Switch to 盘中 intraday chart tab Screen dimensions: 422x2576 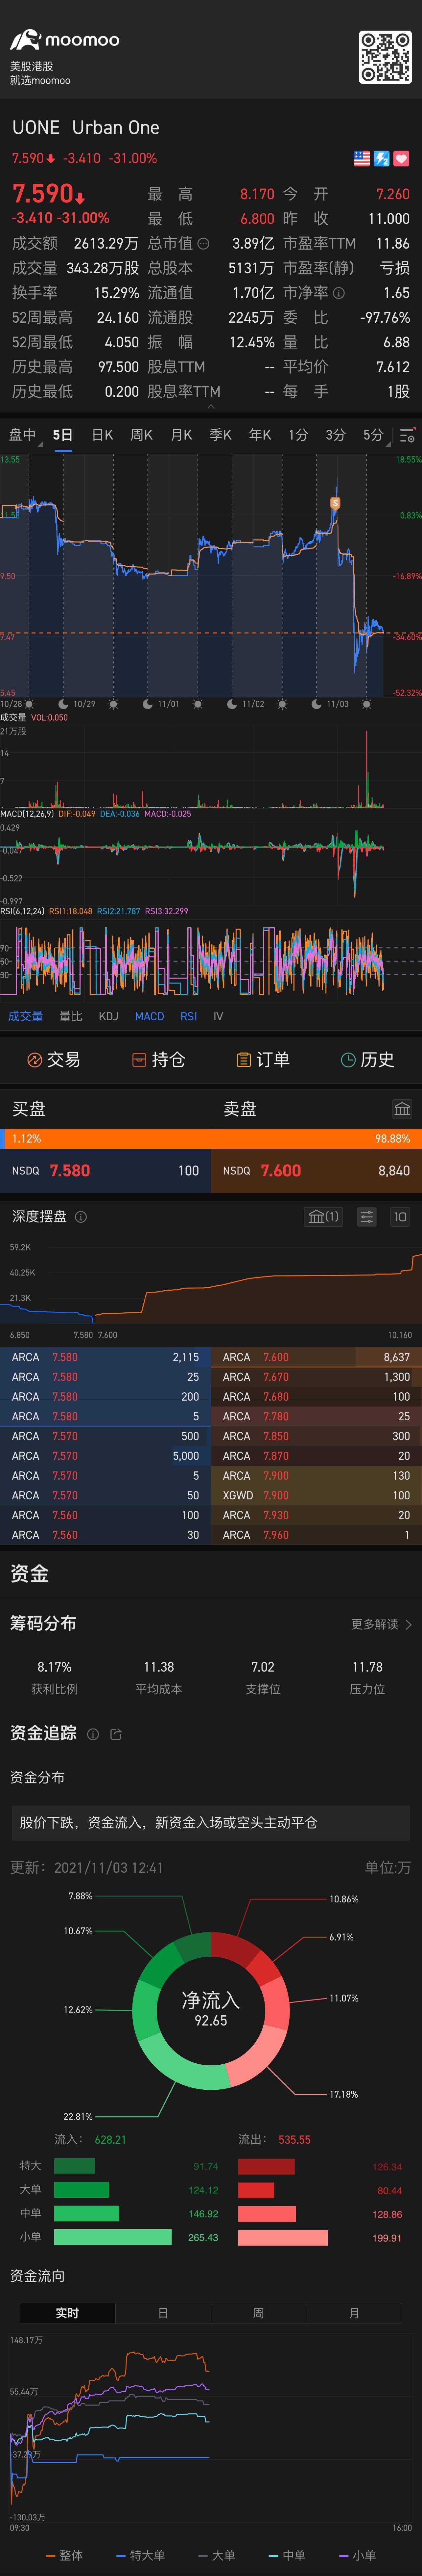22,435
